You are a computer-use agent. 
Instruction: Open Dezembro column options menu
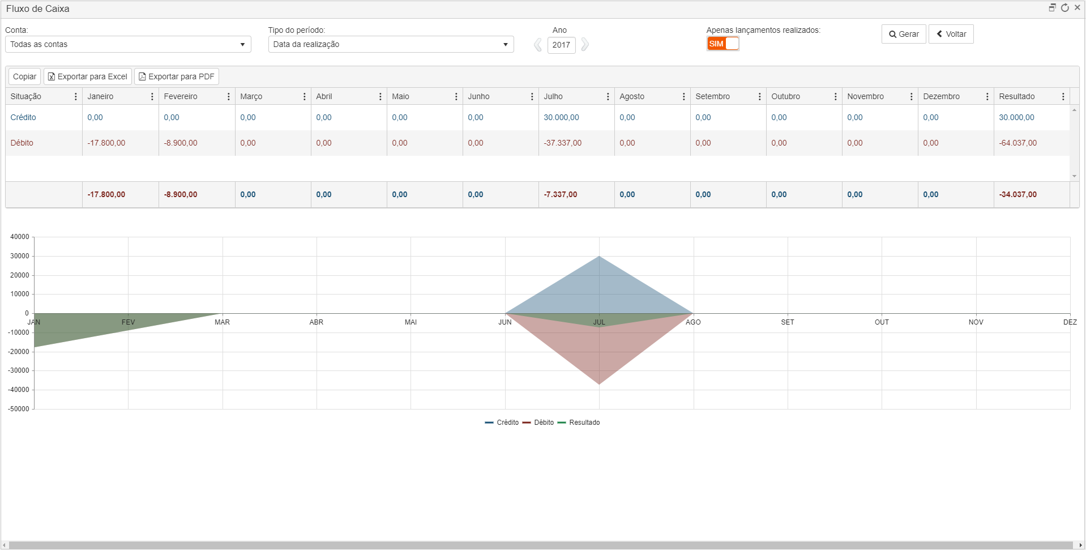click(x=987, y=97)
